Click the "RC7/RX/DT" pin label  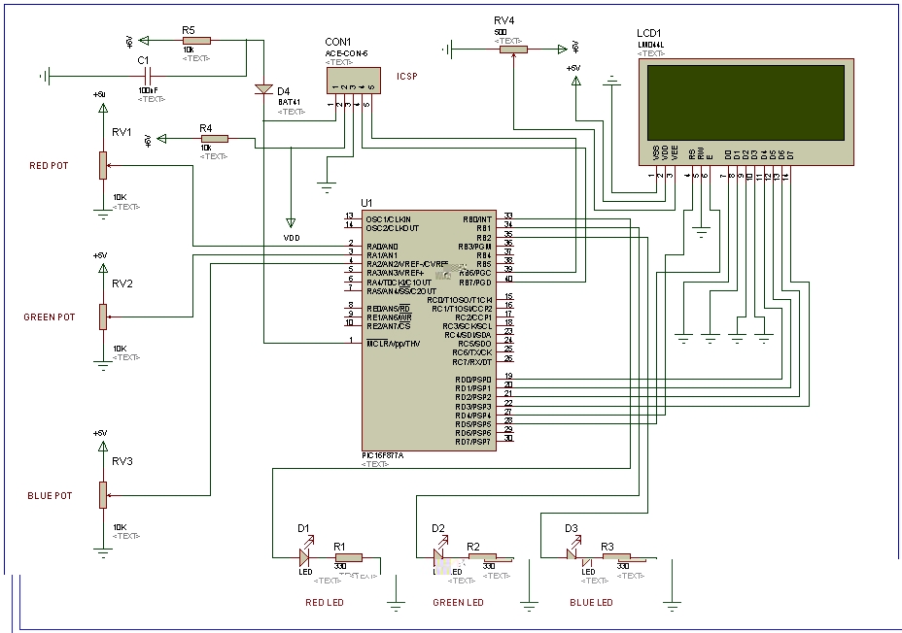(472, 362)
